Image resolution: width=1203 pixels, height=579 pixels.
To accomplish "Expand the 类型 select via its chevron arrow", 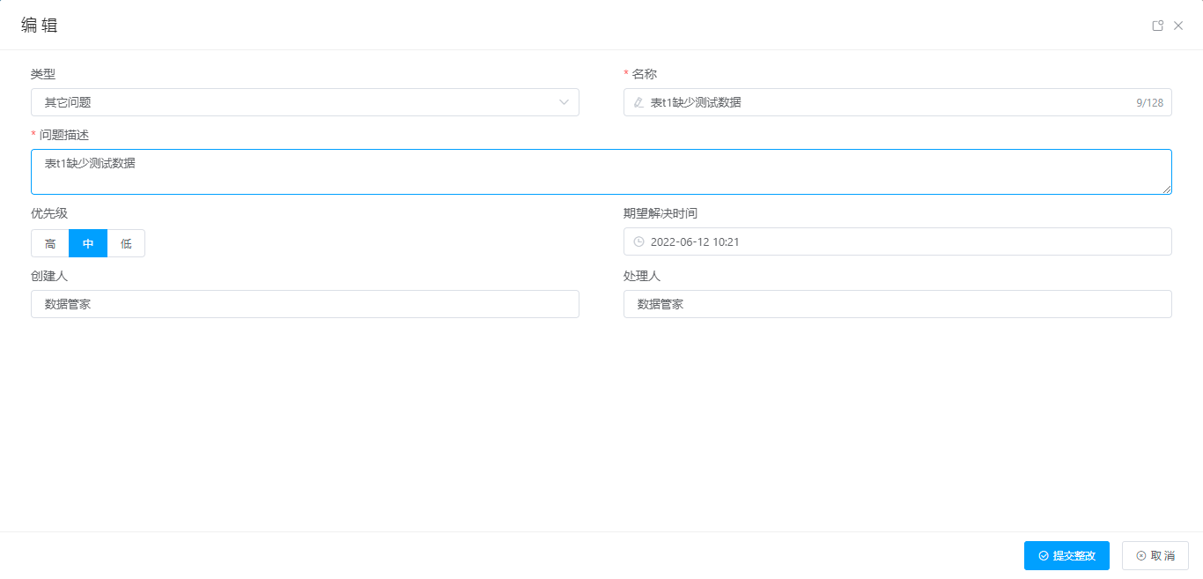I will (565, 102).
